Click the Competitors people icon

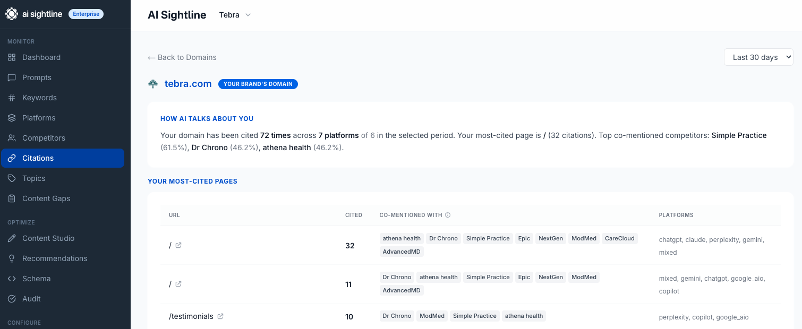12,138
